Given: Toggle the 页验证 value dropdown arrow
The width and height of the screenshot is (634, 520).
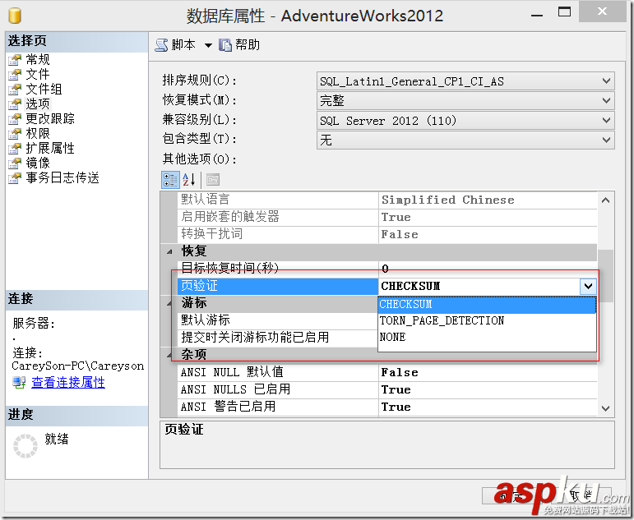Looking at the screenshot, I should 588,287.
